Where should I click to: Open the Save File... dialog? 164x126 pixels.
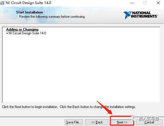click(x=74, y=122)
